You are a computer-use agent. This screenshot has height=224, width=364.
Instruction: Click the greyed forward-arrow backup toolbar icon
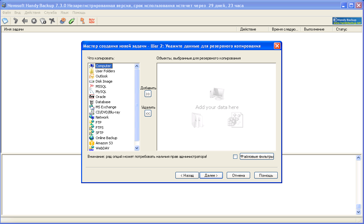[x=15, y=21]
